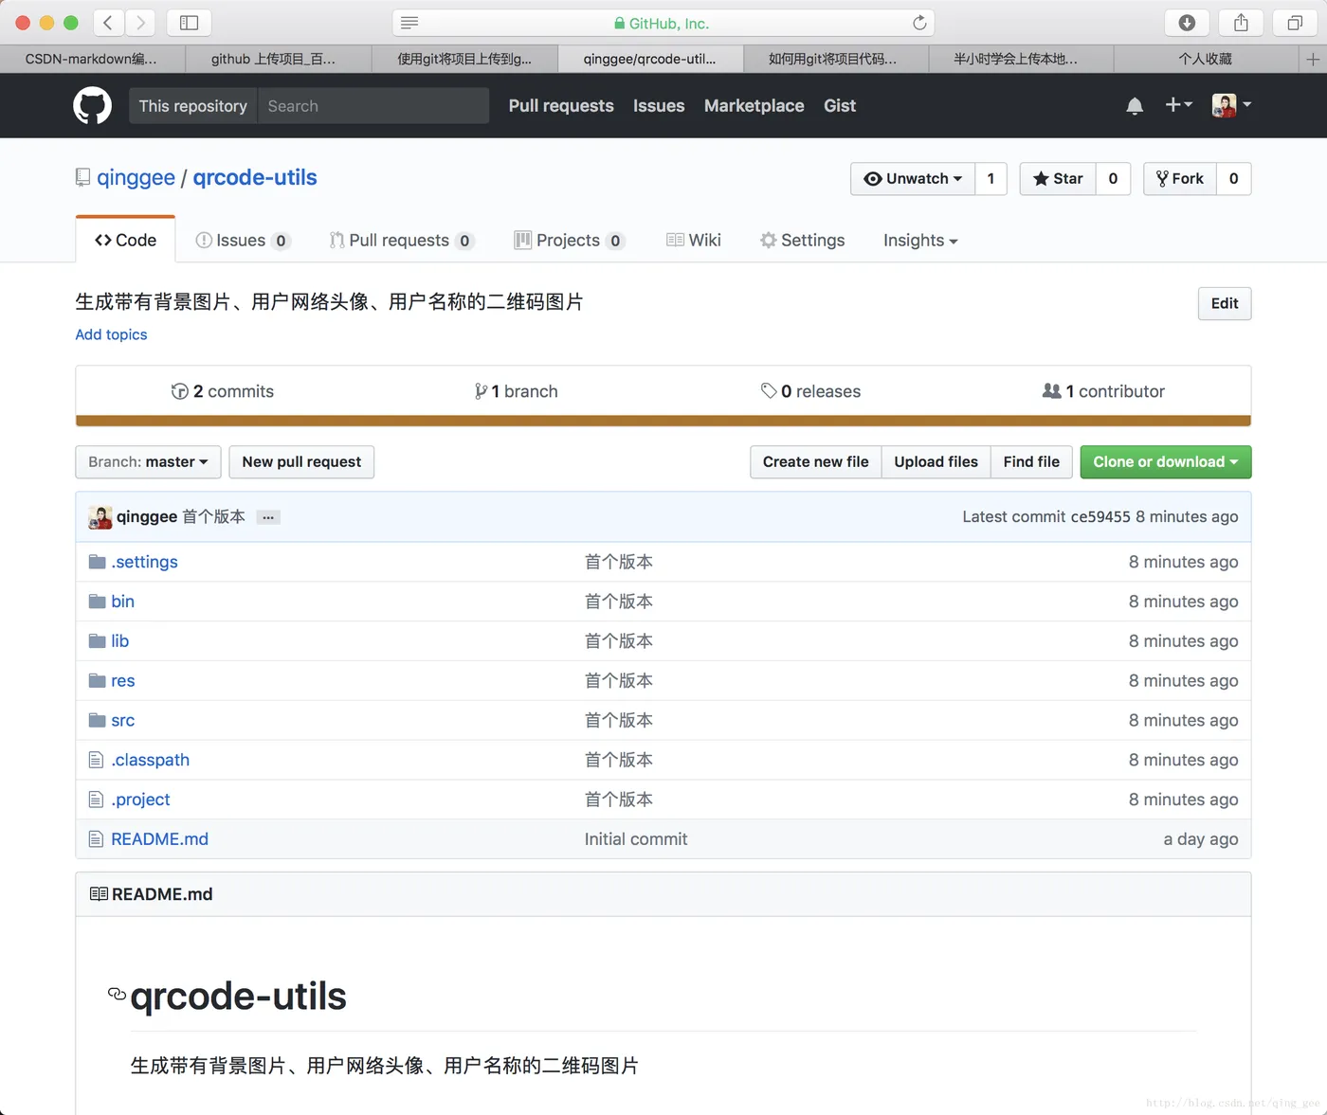Open the Projects tab

(569, 241)
